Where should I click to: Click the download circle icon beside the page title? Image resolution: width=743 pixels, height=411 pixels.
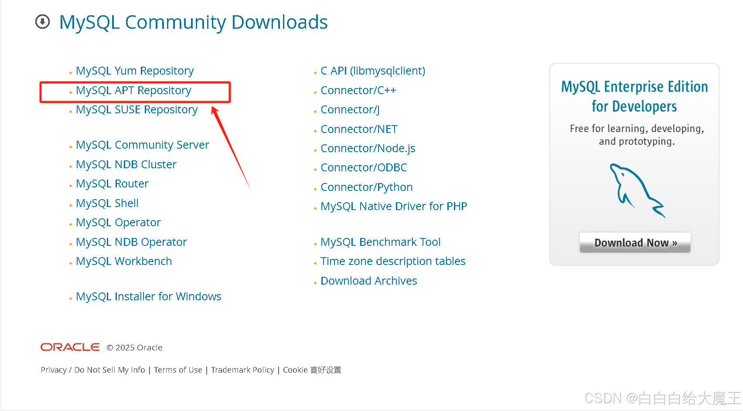click(42, 21)
